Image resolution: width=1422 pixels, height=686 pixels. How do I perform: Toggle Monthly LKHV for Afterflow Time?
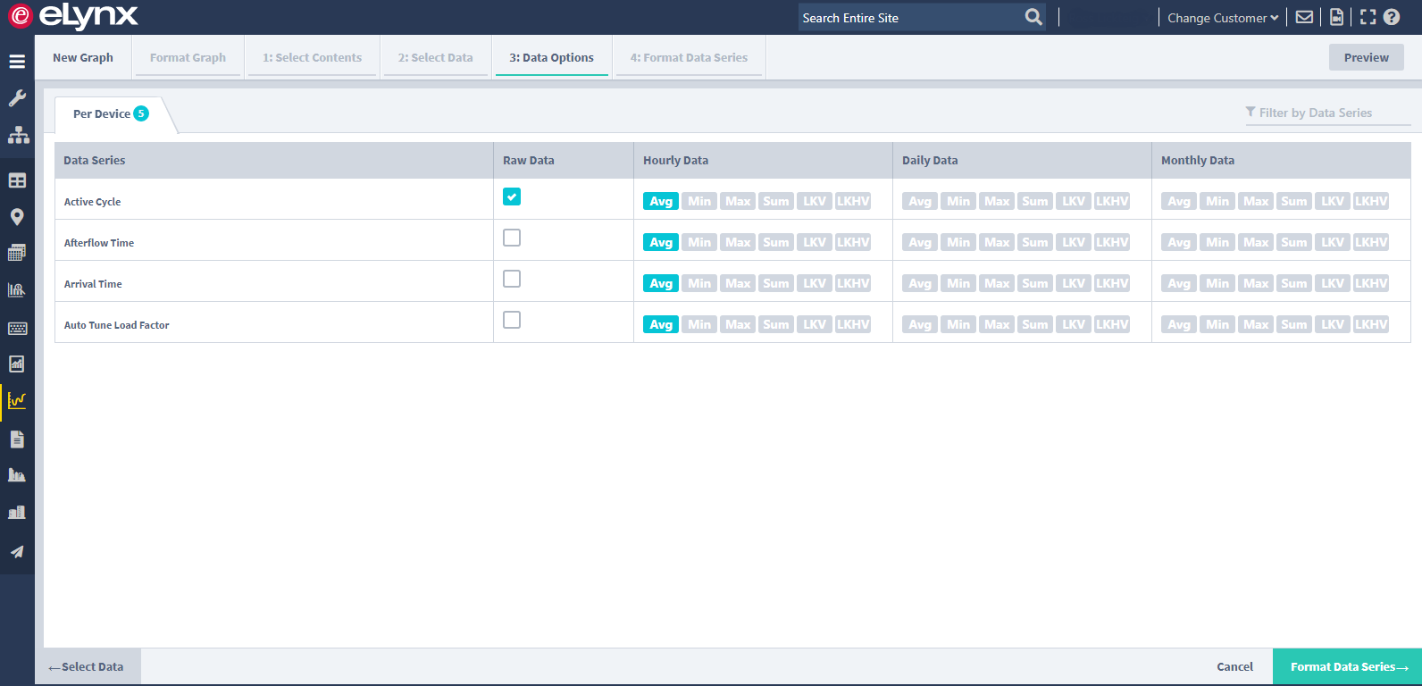click(x=1371, y=242)
